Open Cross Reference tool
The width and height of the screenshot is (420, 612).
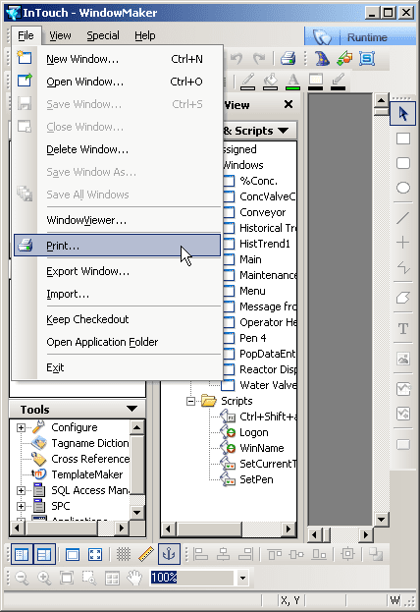90,459
